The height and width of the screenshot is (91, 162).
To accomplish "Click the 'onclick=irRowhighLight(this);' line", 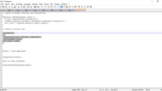I will 17,65.
